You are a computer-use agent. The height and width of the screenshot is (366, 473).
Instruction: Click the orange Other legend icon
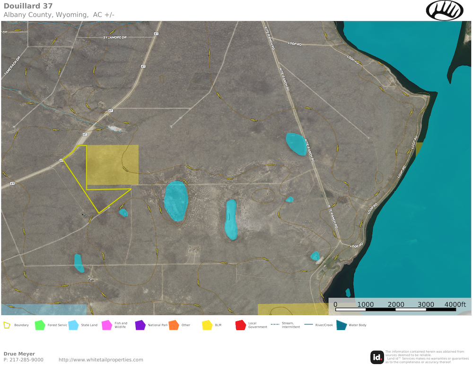(174, 325)
